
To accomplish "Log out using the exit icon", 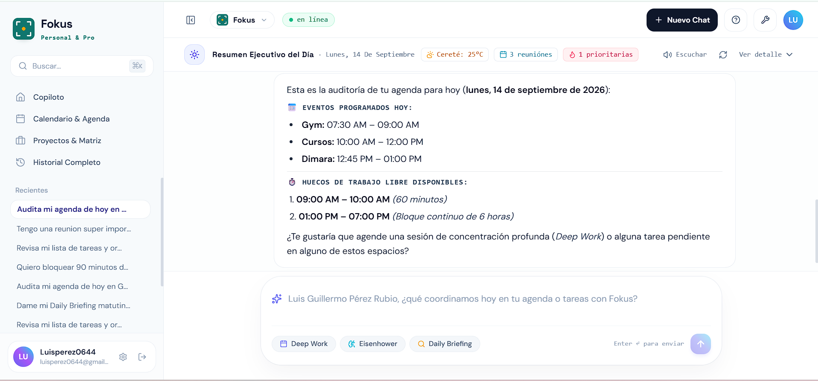I will [x=142, y=357].
